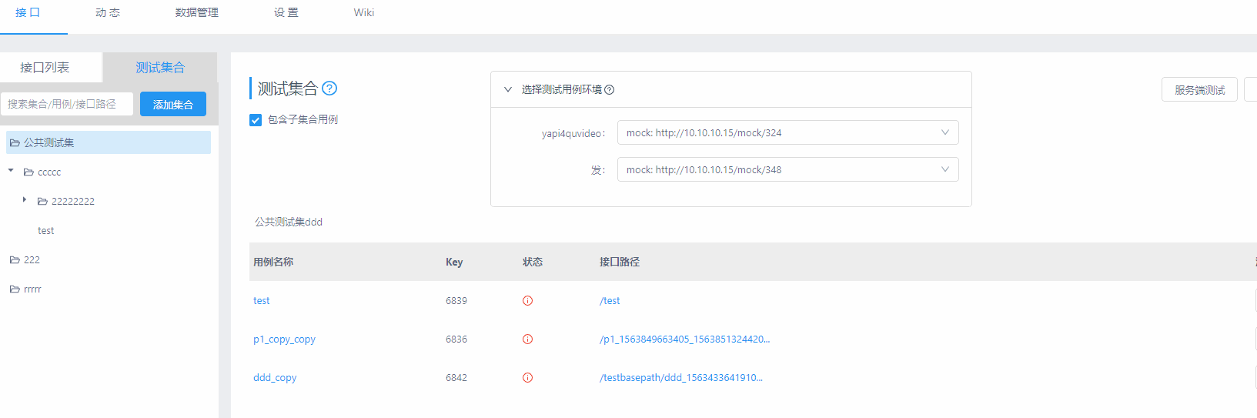Open the 发 environment dropdown

click(x=788, y=169)
